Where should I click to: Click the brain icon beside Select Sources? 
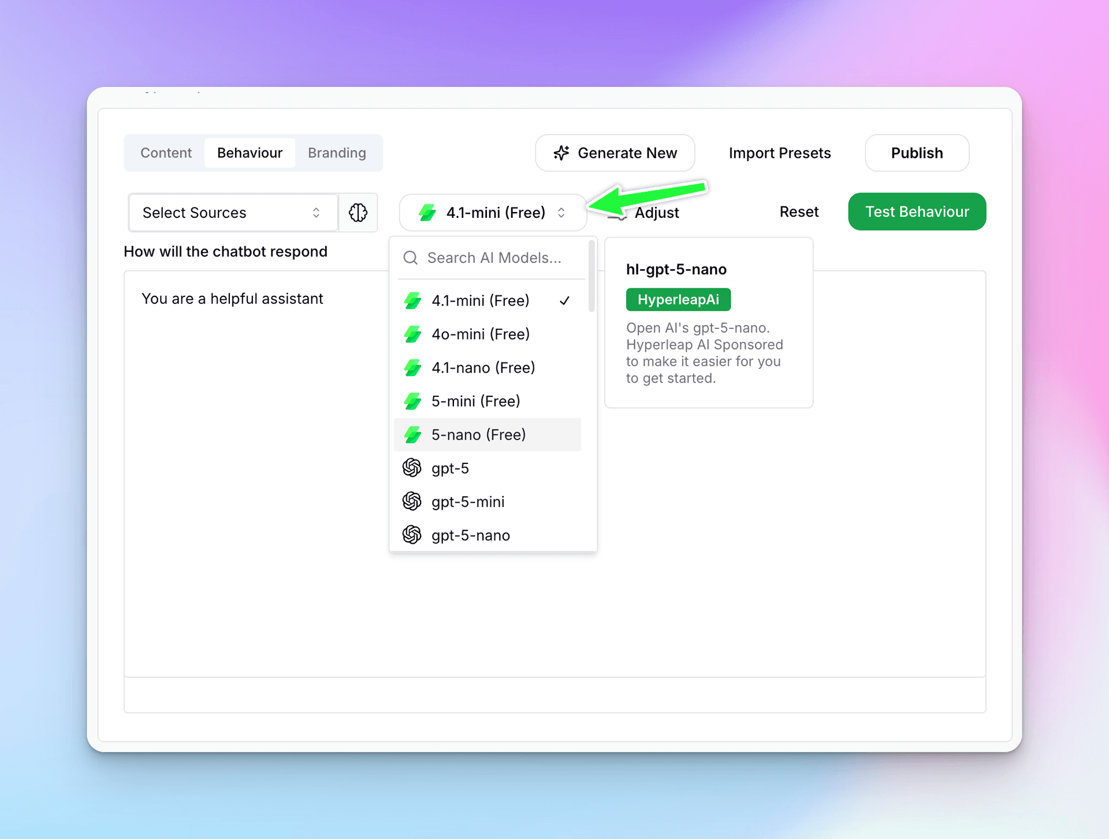(x=358, y=213)
